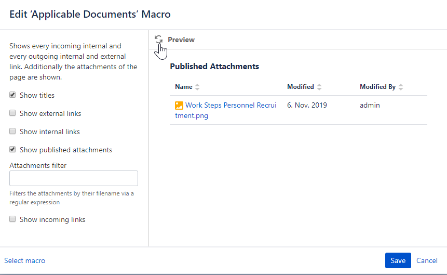
Task: Click the Modified By column header label
Action: 377,87
